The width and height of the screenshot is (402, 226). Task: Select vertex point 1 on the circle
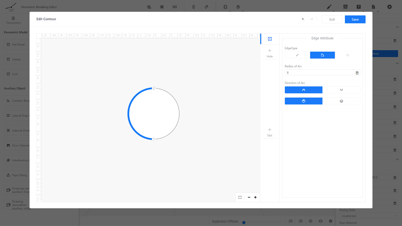[154, 139]
